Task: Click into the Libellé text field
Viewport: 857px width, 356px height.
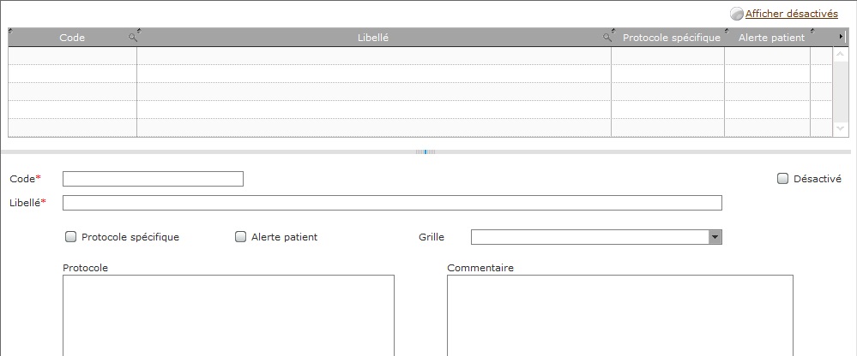Action: point(392,203)
